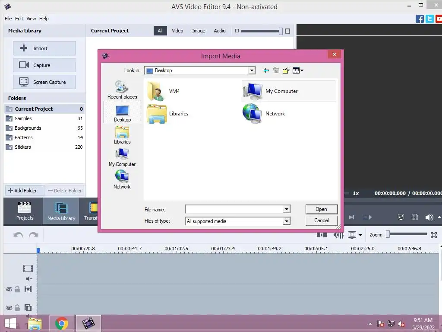Select Recent places in dialog sidebar
The height and width of the screenshot is (332, 442).
tap(122, 90)
